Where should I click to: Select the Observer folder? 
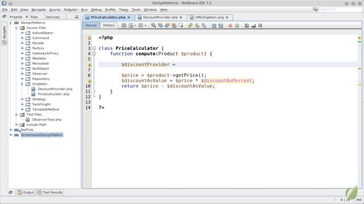click(40, 74)
